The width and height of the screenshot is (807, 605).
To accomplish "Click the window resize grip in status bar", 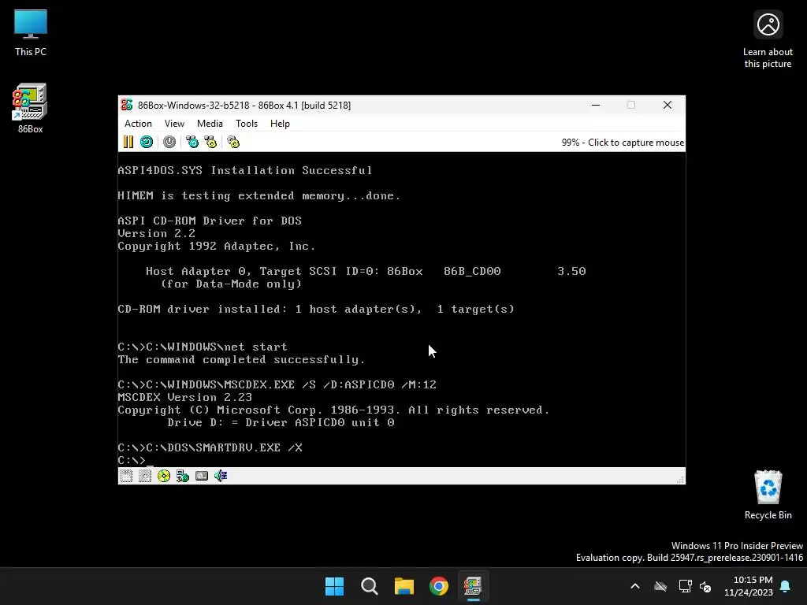I will pos(680,480).
